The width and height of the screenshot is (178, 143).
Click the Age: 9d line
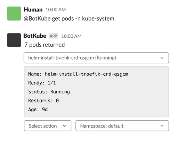pos(38,110)
